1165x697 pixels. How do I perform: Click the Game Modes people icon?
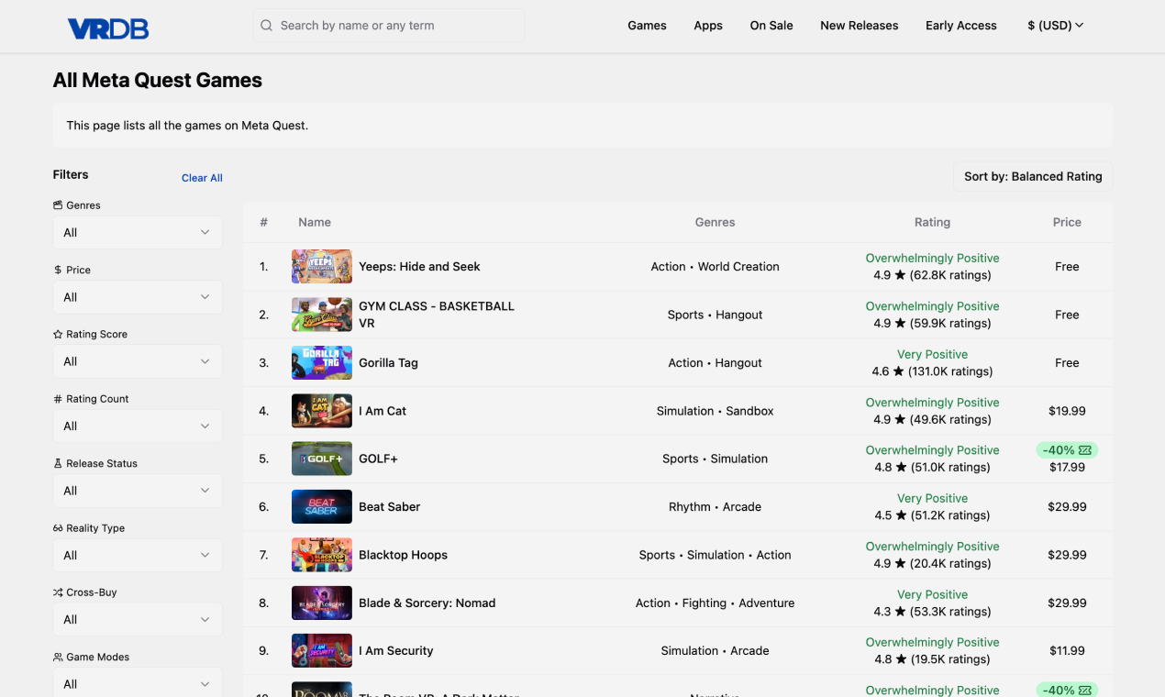point(58,657)
